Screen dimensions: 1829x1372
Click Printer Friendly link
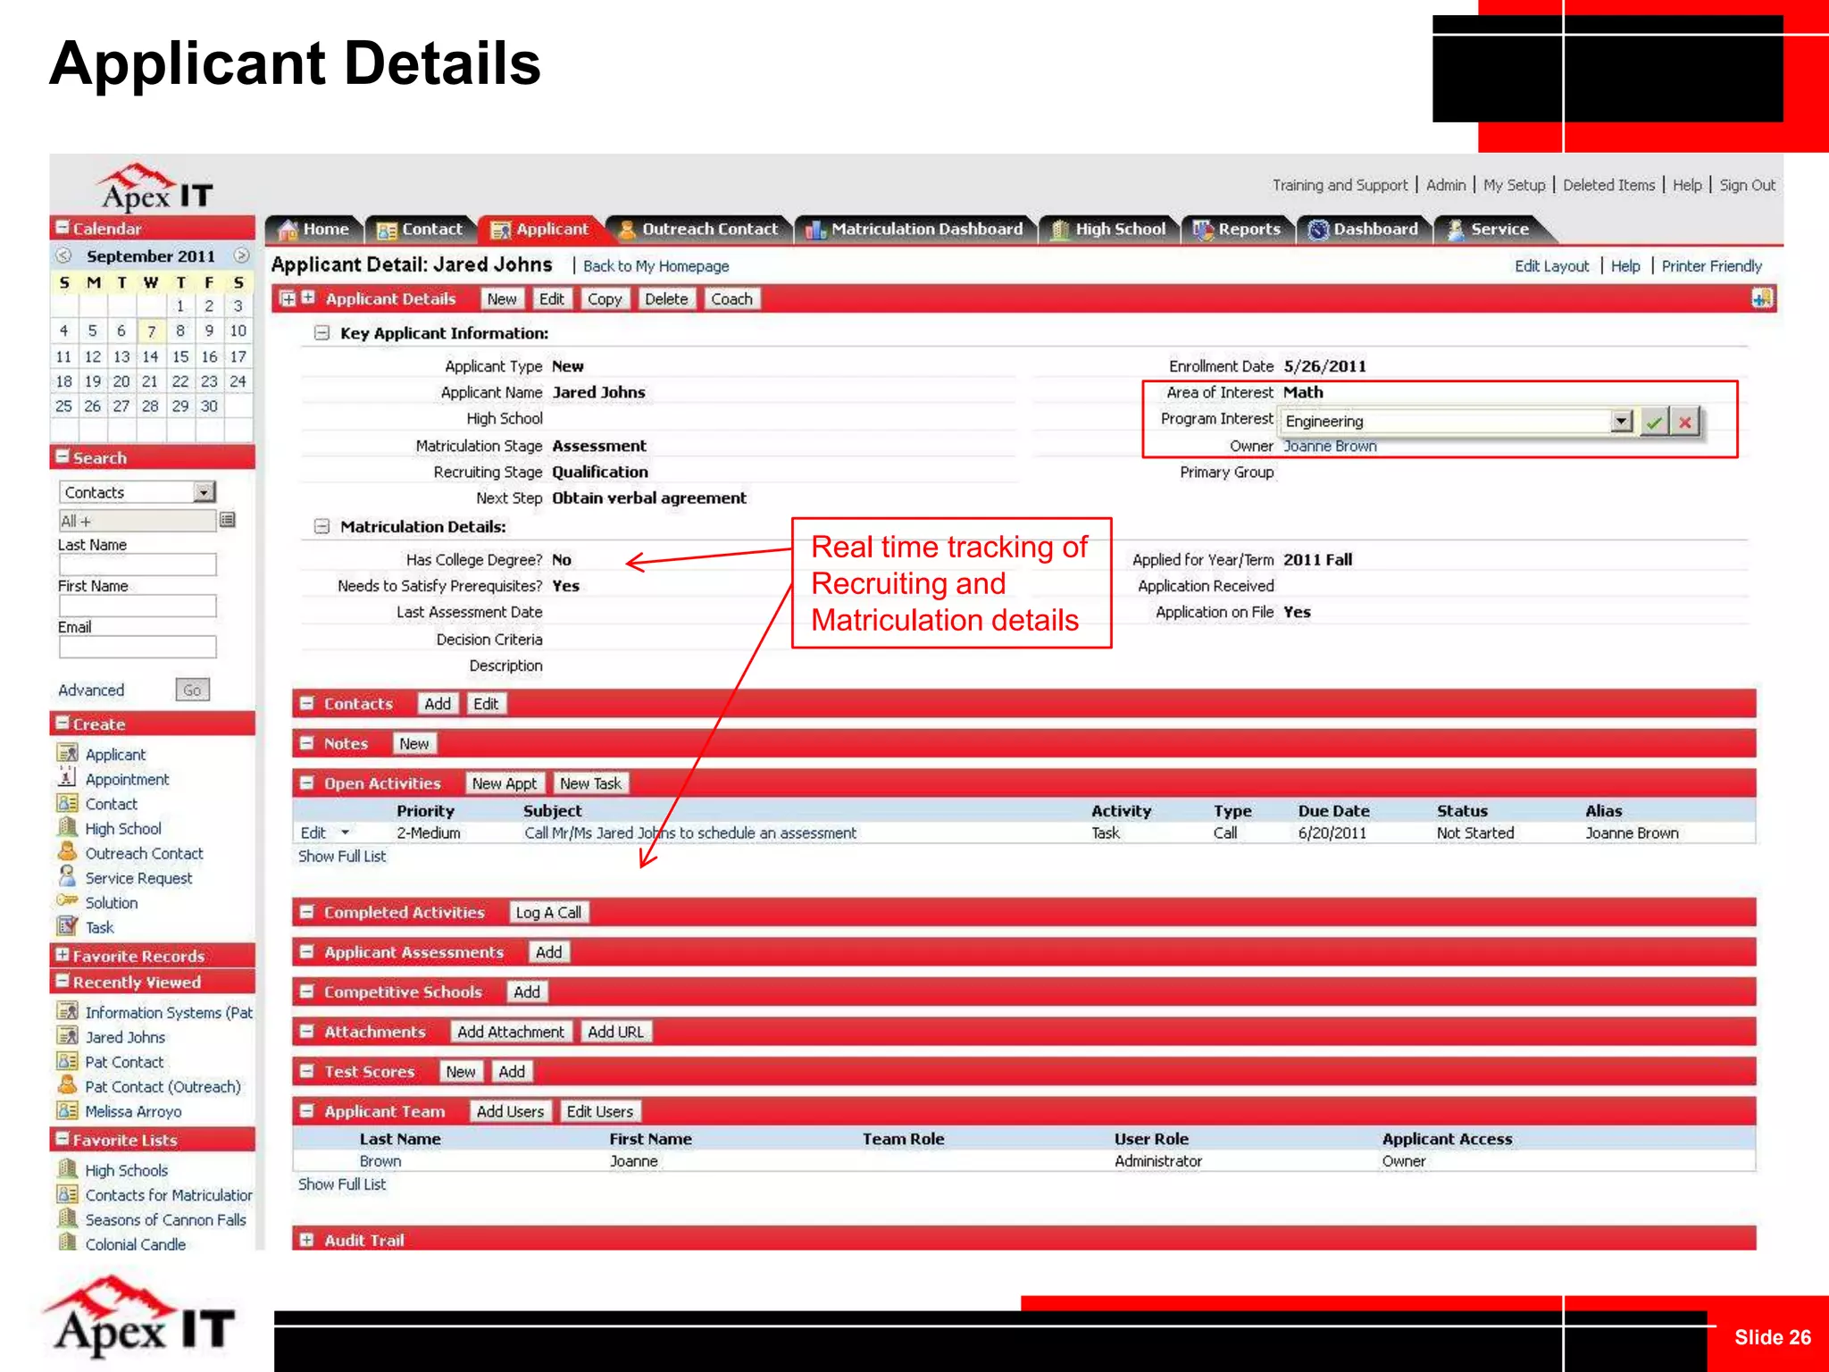pos(1711,266)
